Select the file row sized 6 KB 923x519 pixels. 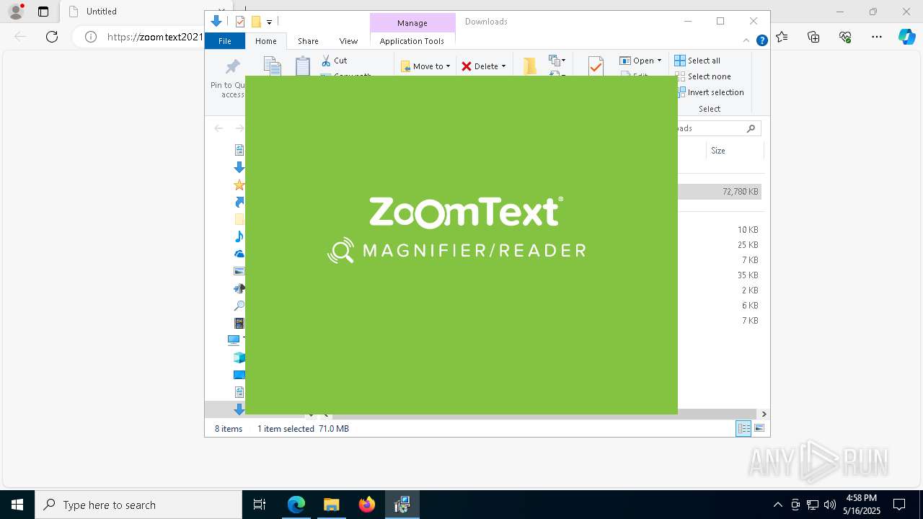[720, 306]
